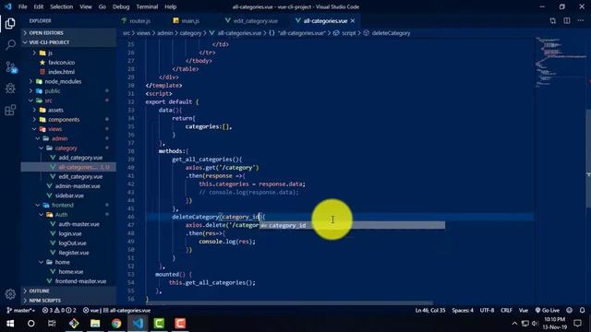Screen dimensions: 591x332
Task: Show hidden system tray icons
Action: click(x=514, y=324)
